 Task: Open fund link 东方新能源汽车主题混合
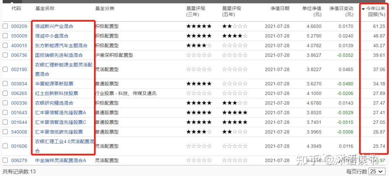[61, 46]
